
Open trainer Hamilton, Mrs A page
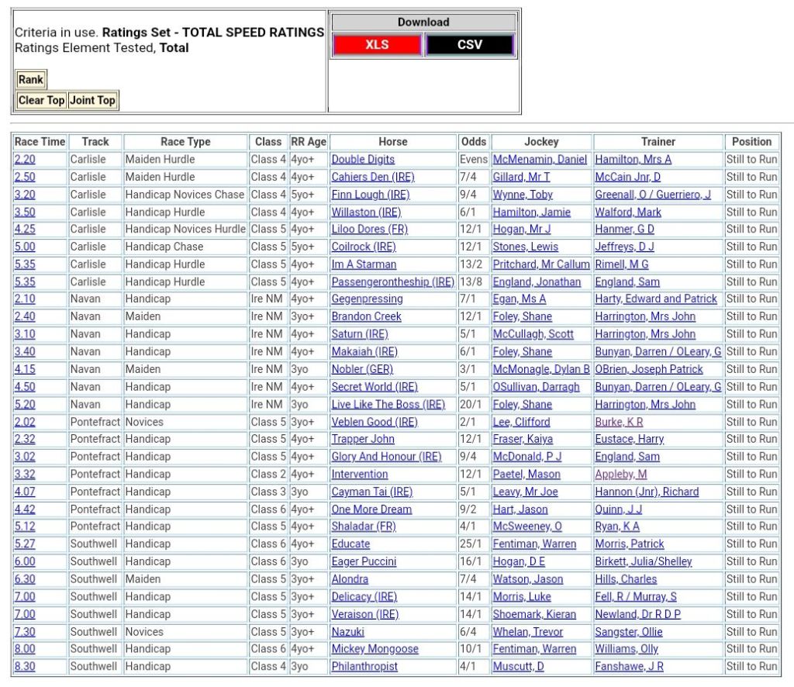pyautogui.click(x=633, y=159)
